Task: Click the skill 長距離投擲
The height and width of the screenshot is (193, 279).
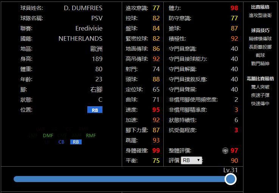Action: (x=260, y=47)
